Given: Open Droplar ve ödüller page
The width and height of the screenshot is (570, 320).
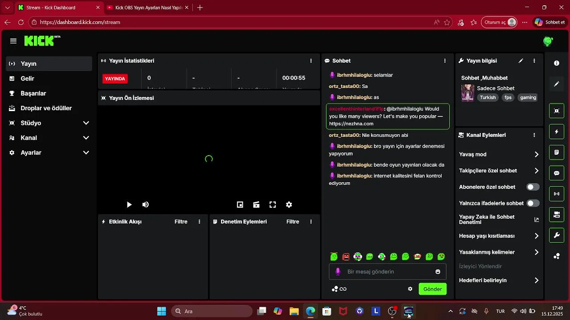Looking at the screenshot, I should tap(49, 108).
